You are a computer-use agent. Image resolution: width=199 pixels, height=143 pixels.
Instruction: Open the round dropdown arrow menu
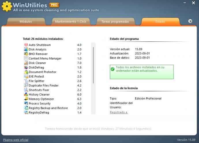190,21
